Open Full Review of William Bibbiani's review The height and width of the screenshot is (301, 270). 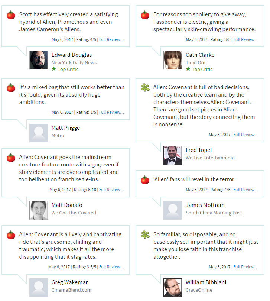coord(245,267)
